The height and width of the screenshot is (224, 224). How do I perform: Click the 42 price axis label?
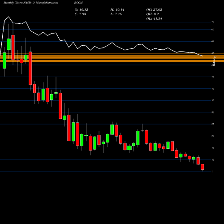pyautogui.click(x=213, y=89)
